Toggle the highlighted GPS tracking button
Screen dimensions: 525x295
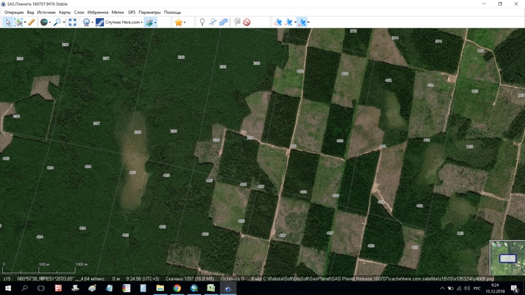coord(301,22)
